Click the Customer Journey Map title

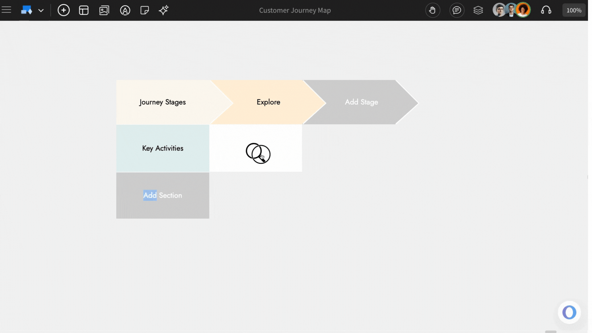click(294, 10)
